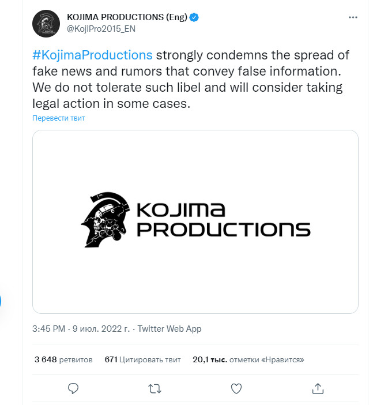Open the tweet's more options menu
Screen dimensions: 373x405
click(353, 18)
